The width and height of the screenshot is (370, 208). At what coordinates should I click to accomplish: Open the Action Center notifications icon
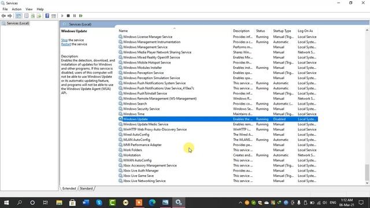(x=361, y=203)
